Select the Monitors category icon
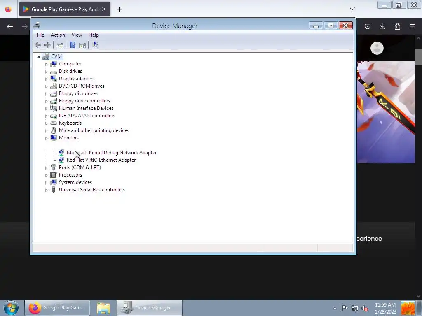The width and height of the screenshot is (422, 316). pyautogui.click(x=54, y=137)
